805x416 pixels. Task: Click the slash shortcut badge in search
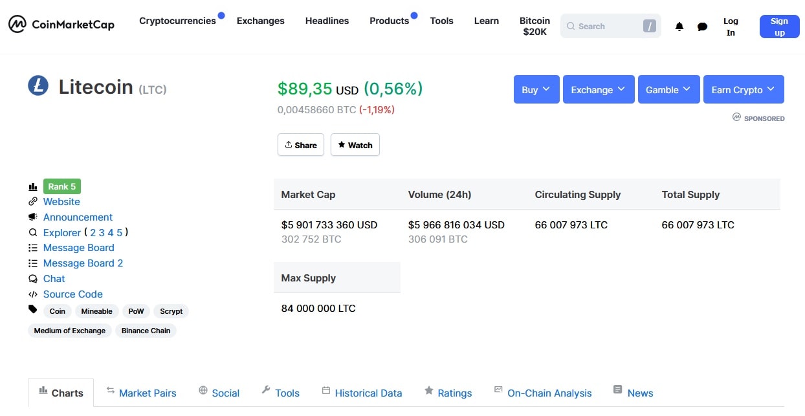point(649,27)
